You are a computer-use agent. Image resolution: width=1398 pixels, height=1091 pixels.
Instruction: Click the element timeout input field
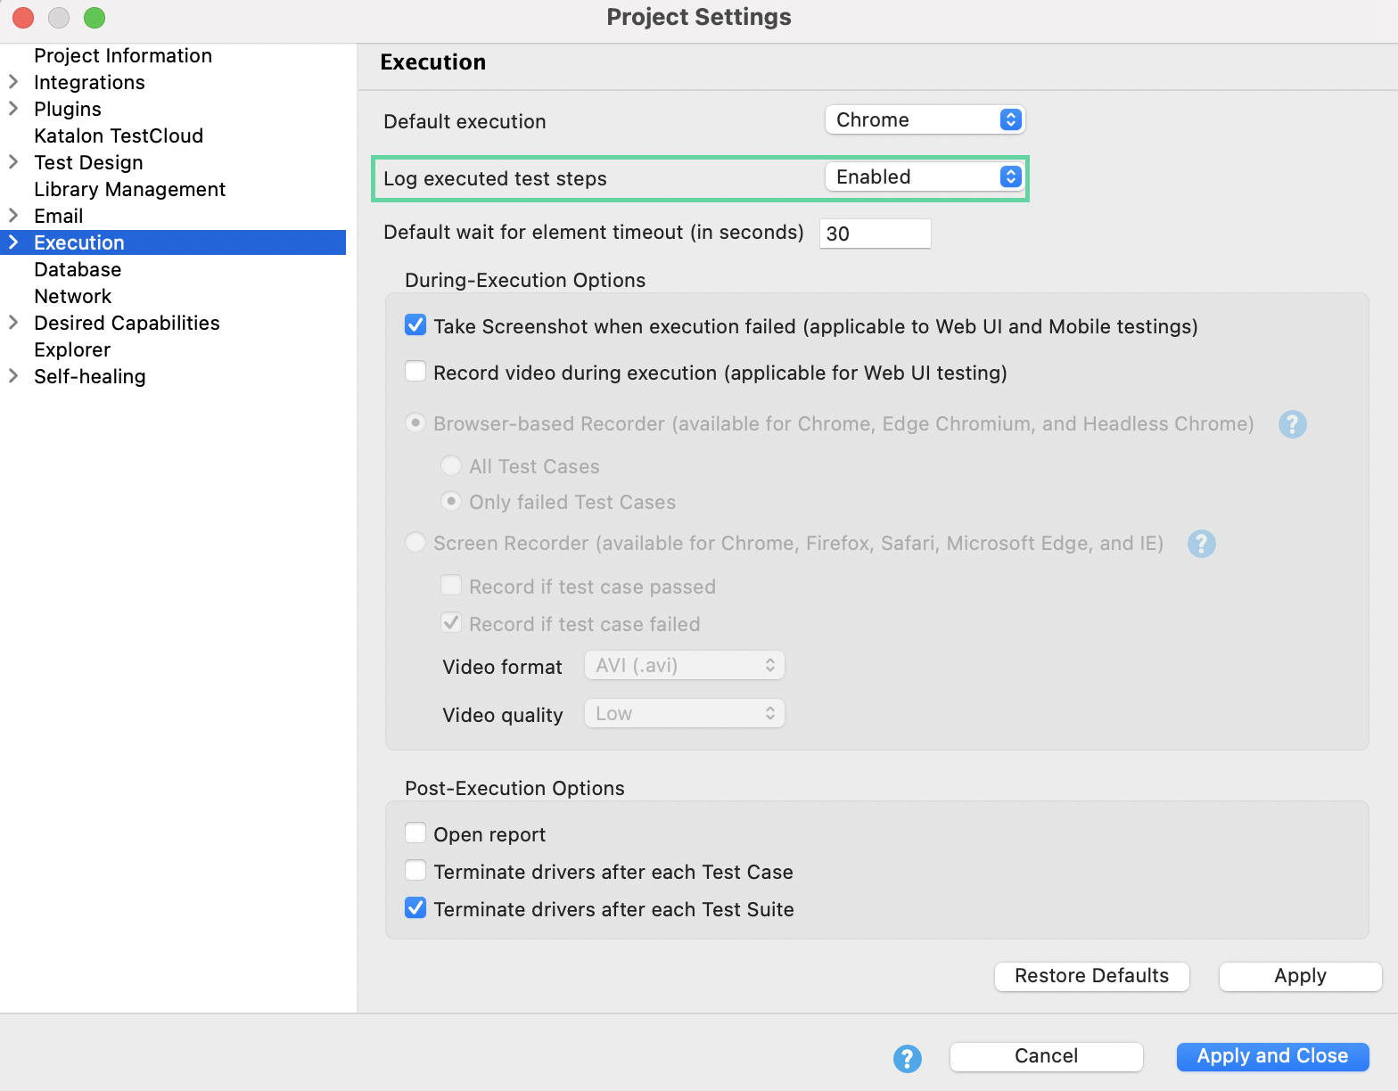click(x=875, y=234)
